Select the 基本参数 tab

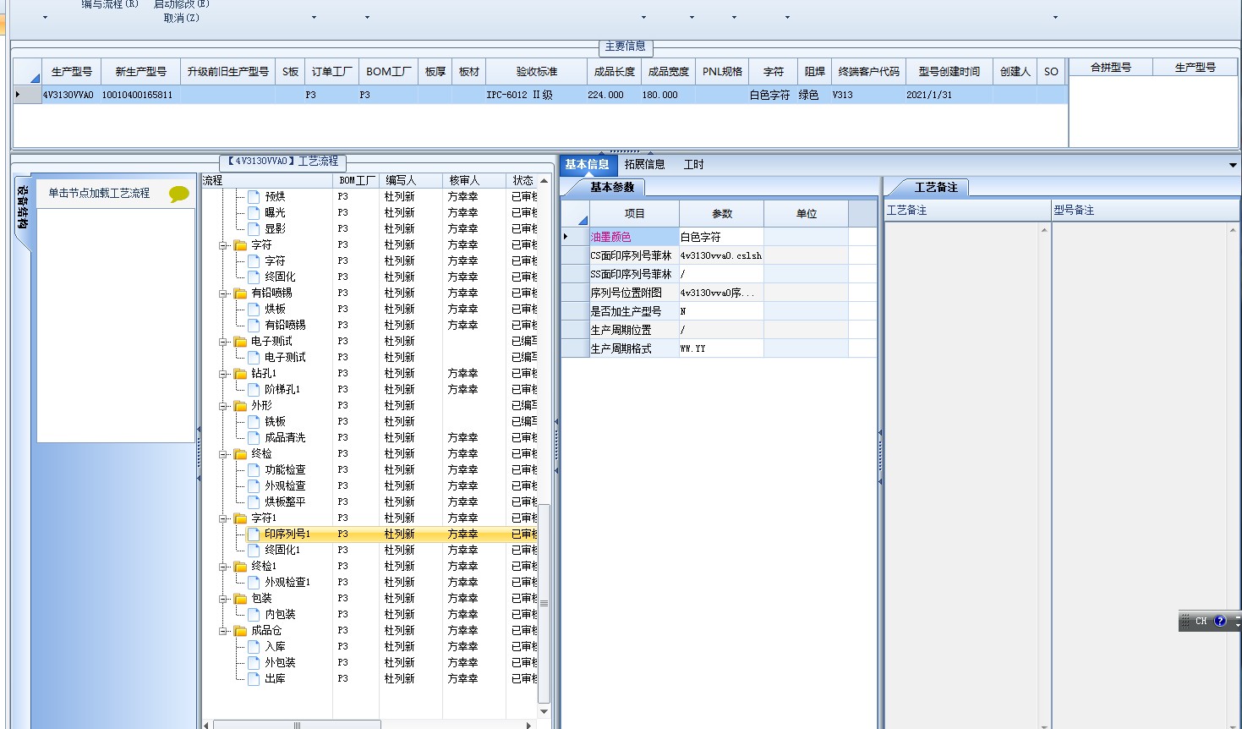point(612,188)
